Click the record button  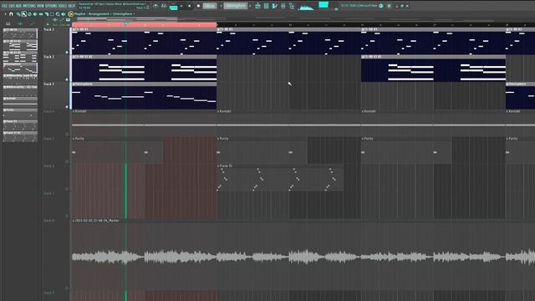coord(198,6)
